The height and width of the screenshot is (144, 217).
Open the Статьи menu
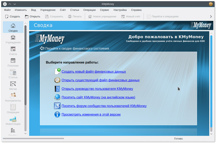[x=75, y=10]
